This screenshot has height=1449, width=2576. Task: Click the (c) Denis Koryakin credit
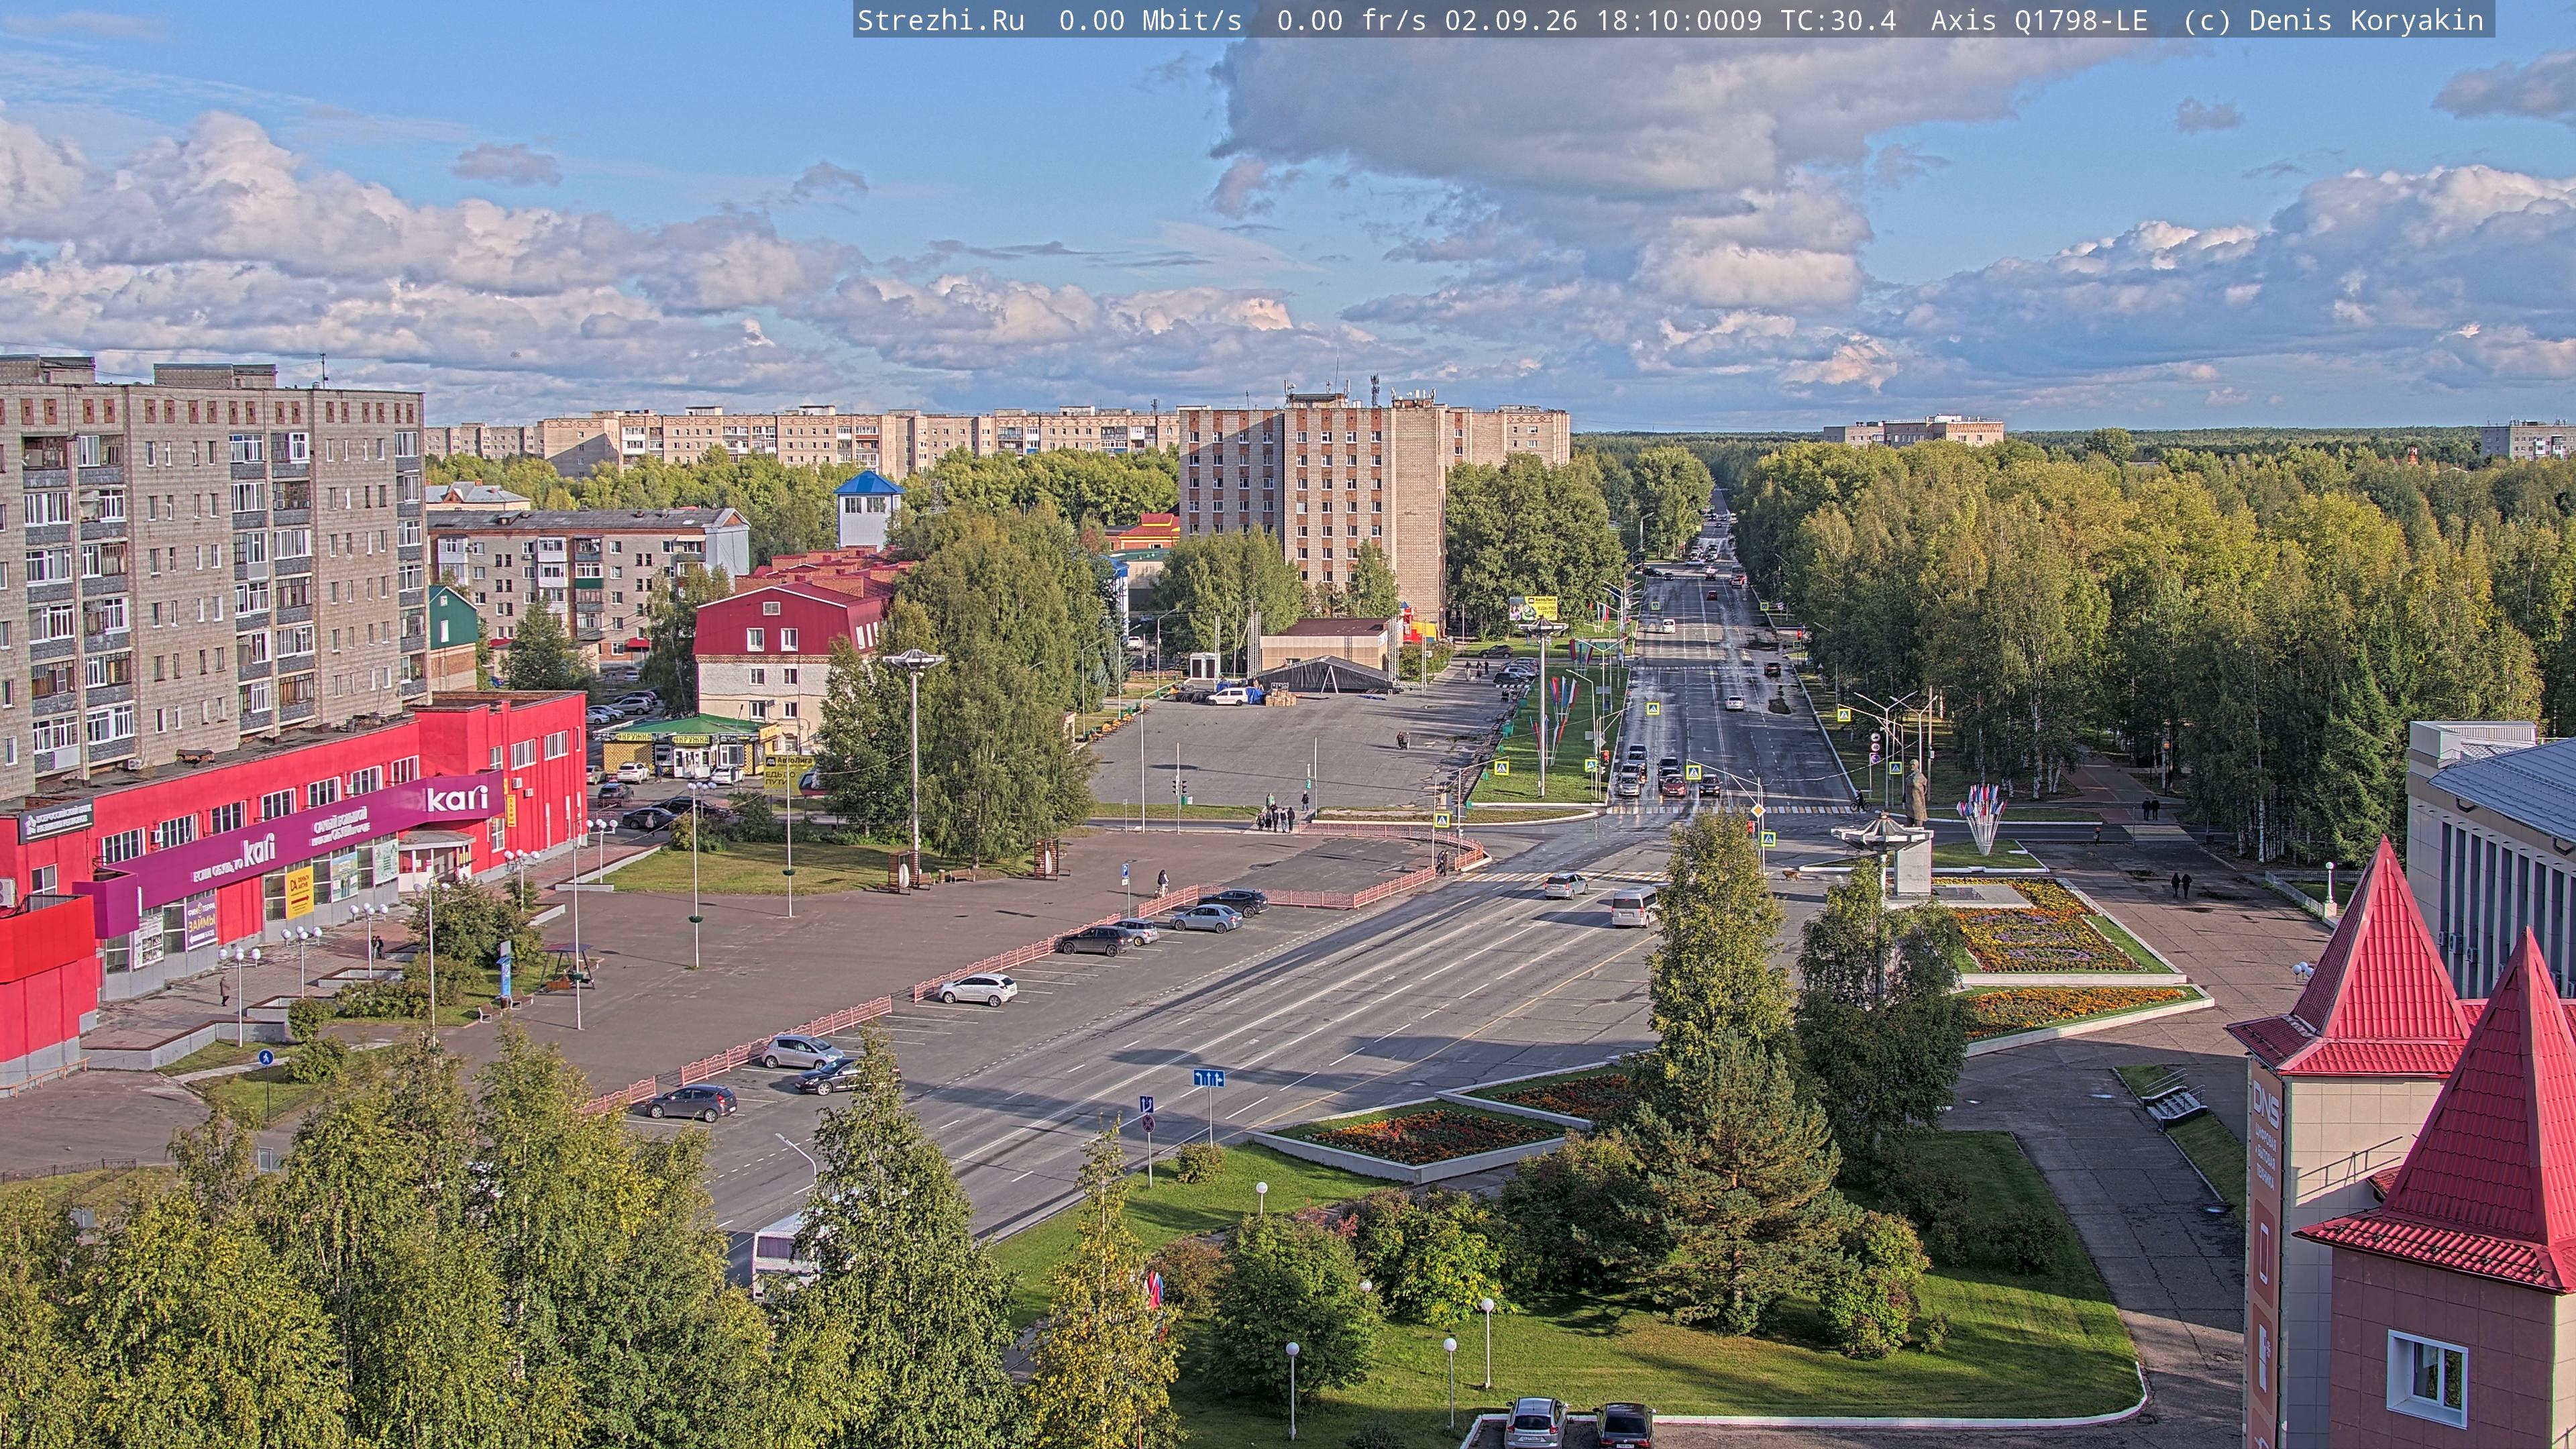(2333, 20)
